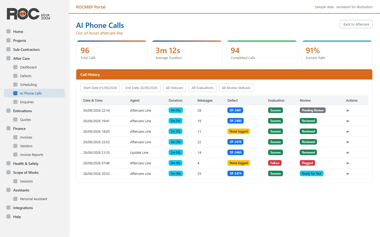Select AI Phone Calls in the sidebar
The image size is (380, 237).
pyautogui.click(x=34, y=93)
